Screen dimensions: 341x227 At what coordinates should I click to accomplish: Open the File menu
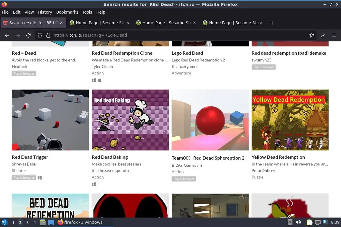click(x=5, y=12)
